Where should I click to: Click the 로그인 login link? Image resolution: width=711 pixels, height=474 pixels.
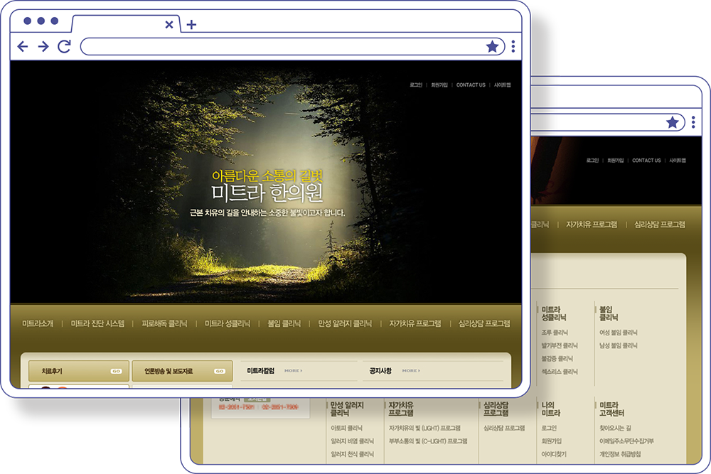(x=416, y=84)
